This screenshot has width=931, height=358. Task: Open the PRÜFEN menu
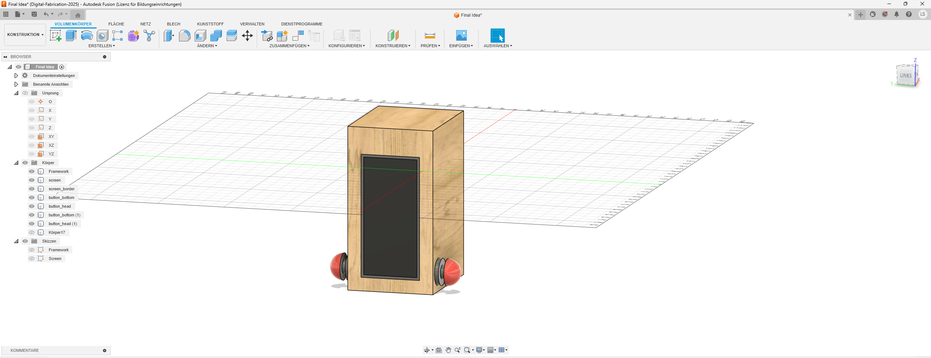click(x=430, y=46)
